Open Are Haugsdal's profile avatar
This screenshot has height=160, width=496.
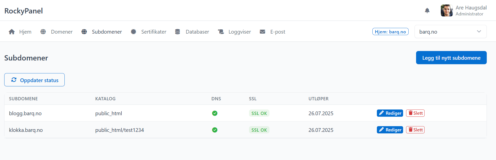coord(447,10)
